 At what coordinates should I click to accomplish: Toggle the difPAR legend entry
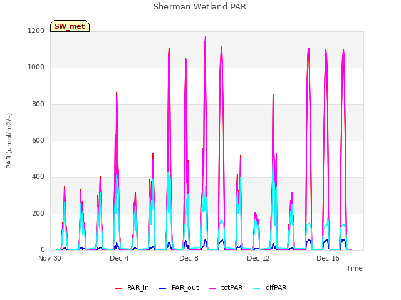coord(270,287)
